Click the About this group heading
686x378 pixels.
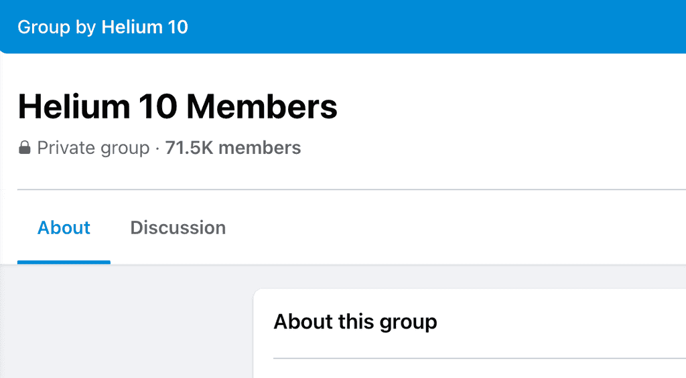pos(355,322)
